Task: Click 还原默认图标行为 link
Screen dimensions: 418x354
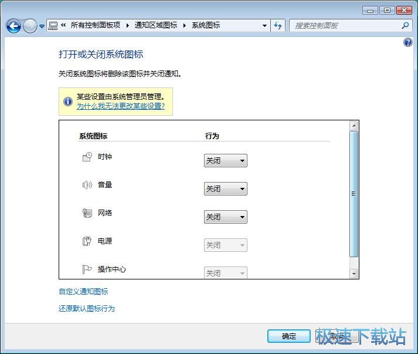Action: point(87,309)
